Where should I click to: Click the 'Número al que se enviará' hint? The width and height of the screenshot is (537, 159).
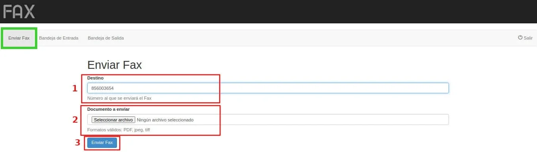tap(119, 98)
